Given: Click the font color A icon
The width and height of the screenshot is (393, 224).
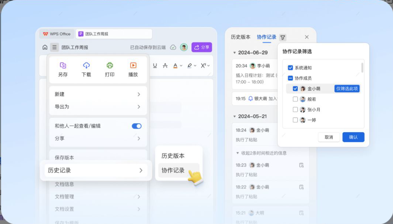Looking at the screenshot, I should [175, 66].
